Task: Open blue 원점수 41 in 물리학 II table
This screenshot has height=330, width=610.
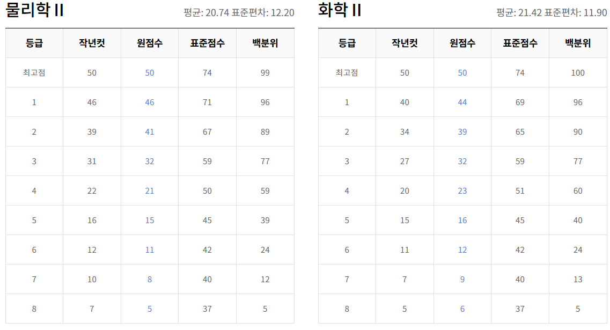Action: point(150,132)
